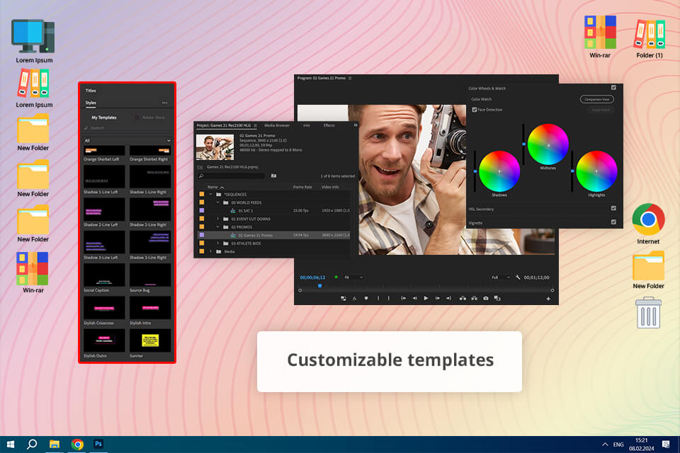Click the transparency grid icon in transport bar
This screenshot has width=680, height=453.
343,298
